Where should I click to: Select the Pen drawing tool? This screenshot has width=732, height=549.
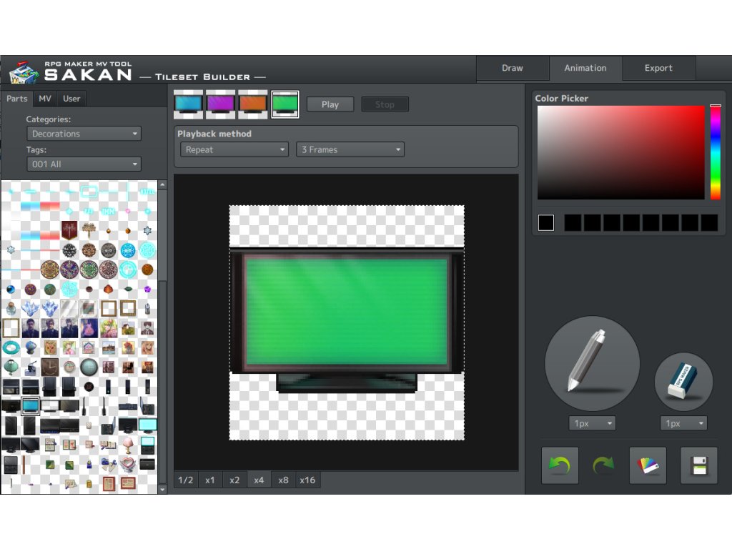(592, 362)
